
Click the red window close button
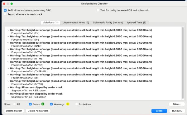coord(4,4)
